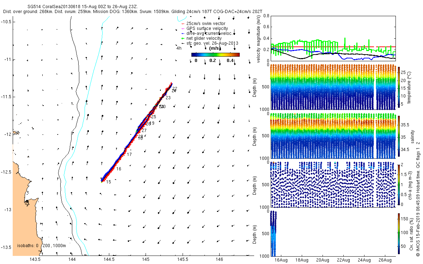The image size is (423, 264).
Task: Click the day 17 label on glider track
Action: pyautogui.click(x=129, y=155)
